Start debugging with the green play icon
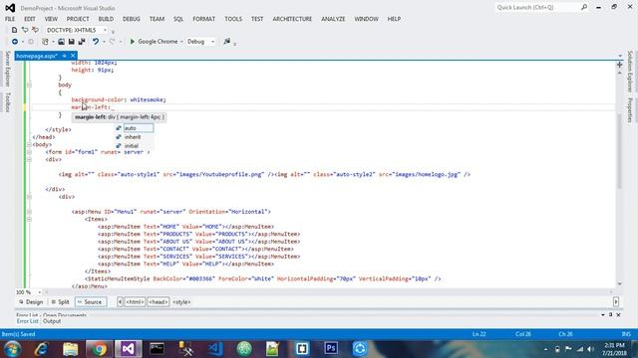 click(x=133, y=42)
